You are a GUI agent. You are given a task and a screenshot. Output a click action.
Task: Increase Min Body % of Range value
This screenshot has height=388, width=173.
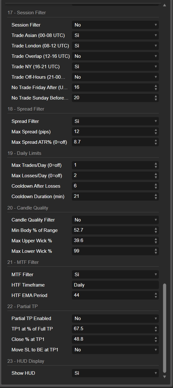click(x=156, y=229)
